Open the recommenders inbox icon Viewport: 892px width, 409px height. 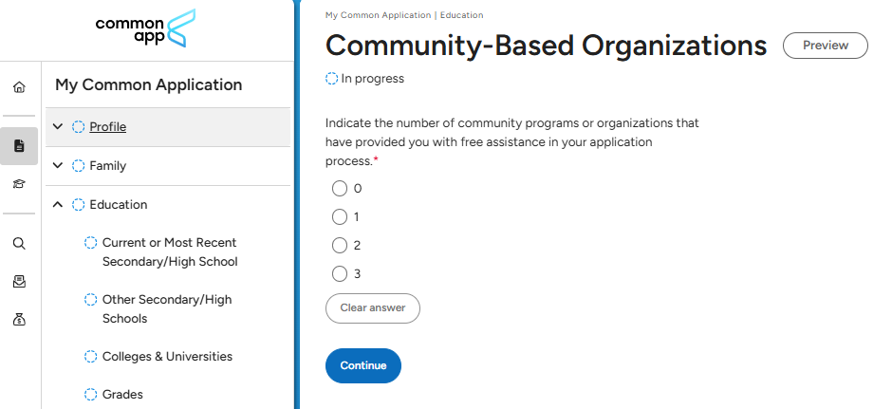pos(19,282)
